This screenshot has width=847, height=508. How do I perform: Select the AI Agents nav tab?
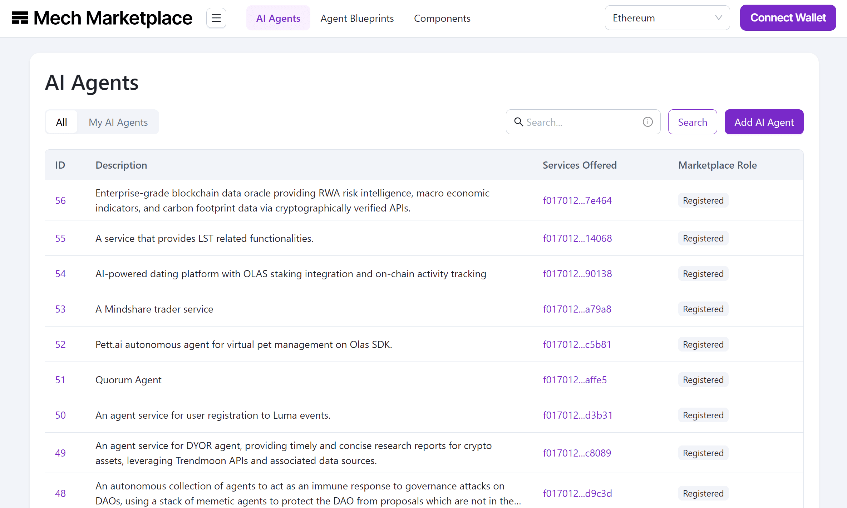[278, 18]
